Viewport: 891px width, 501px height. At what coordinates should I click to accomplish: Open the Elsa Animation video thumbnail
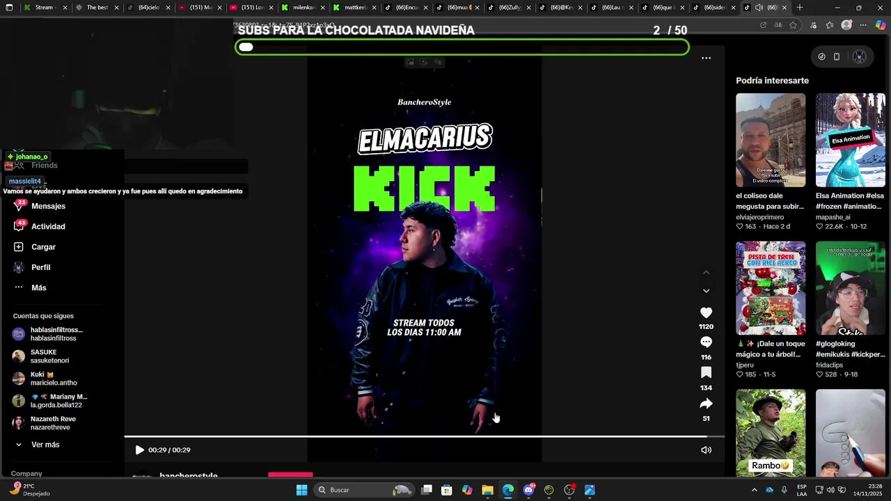pos(851,141)
